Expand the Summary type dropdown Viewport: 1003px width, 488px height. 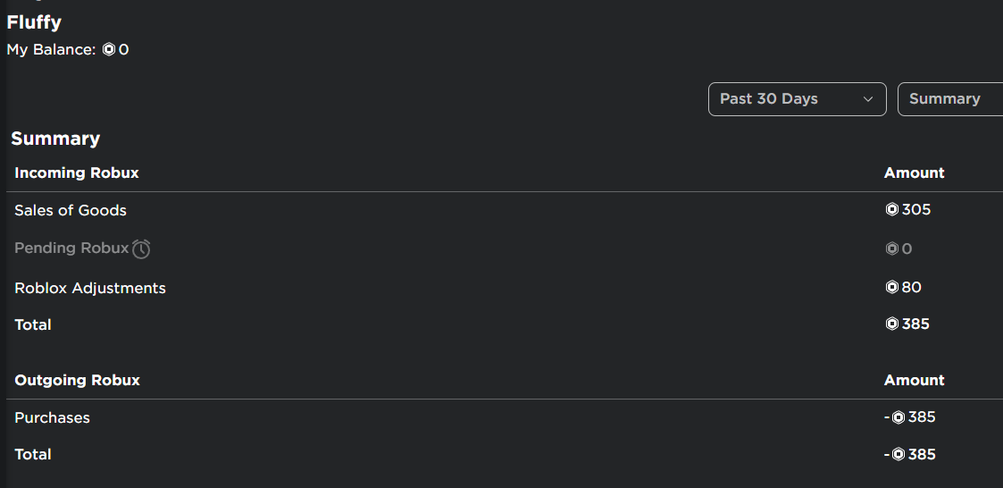[x=949, y=99]
